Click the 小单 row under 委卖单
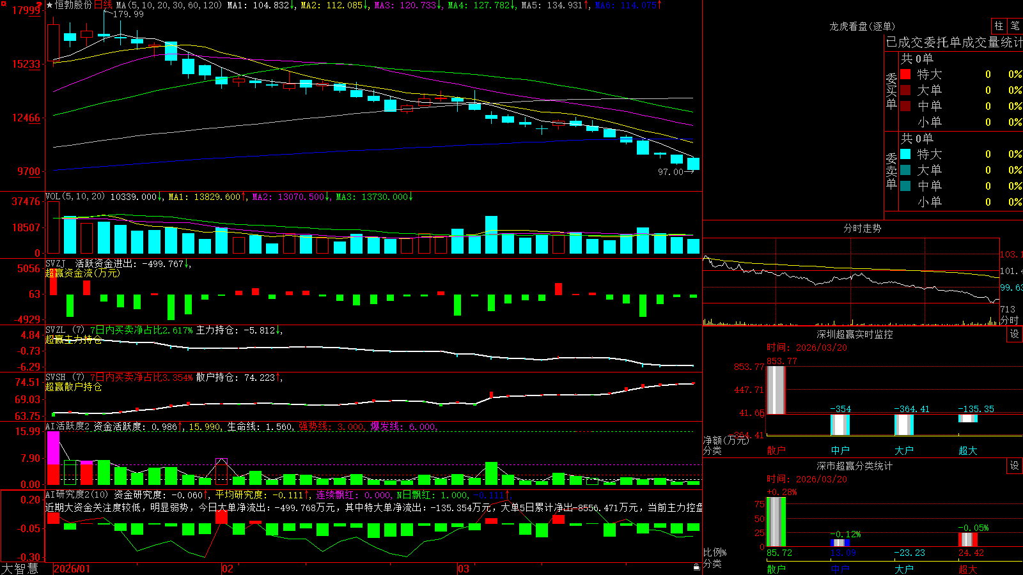1023x575 pixels. tap(961, 202)
